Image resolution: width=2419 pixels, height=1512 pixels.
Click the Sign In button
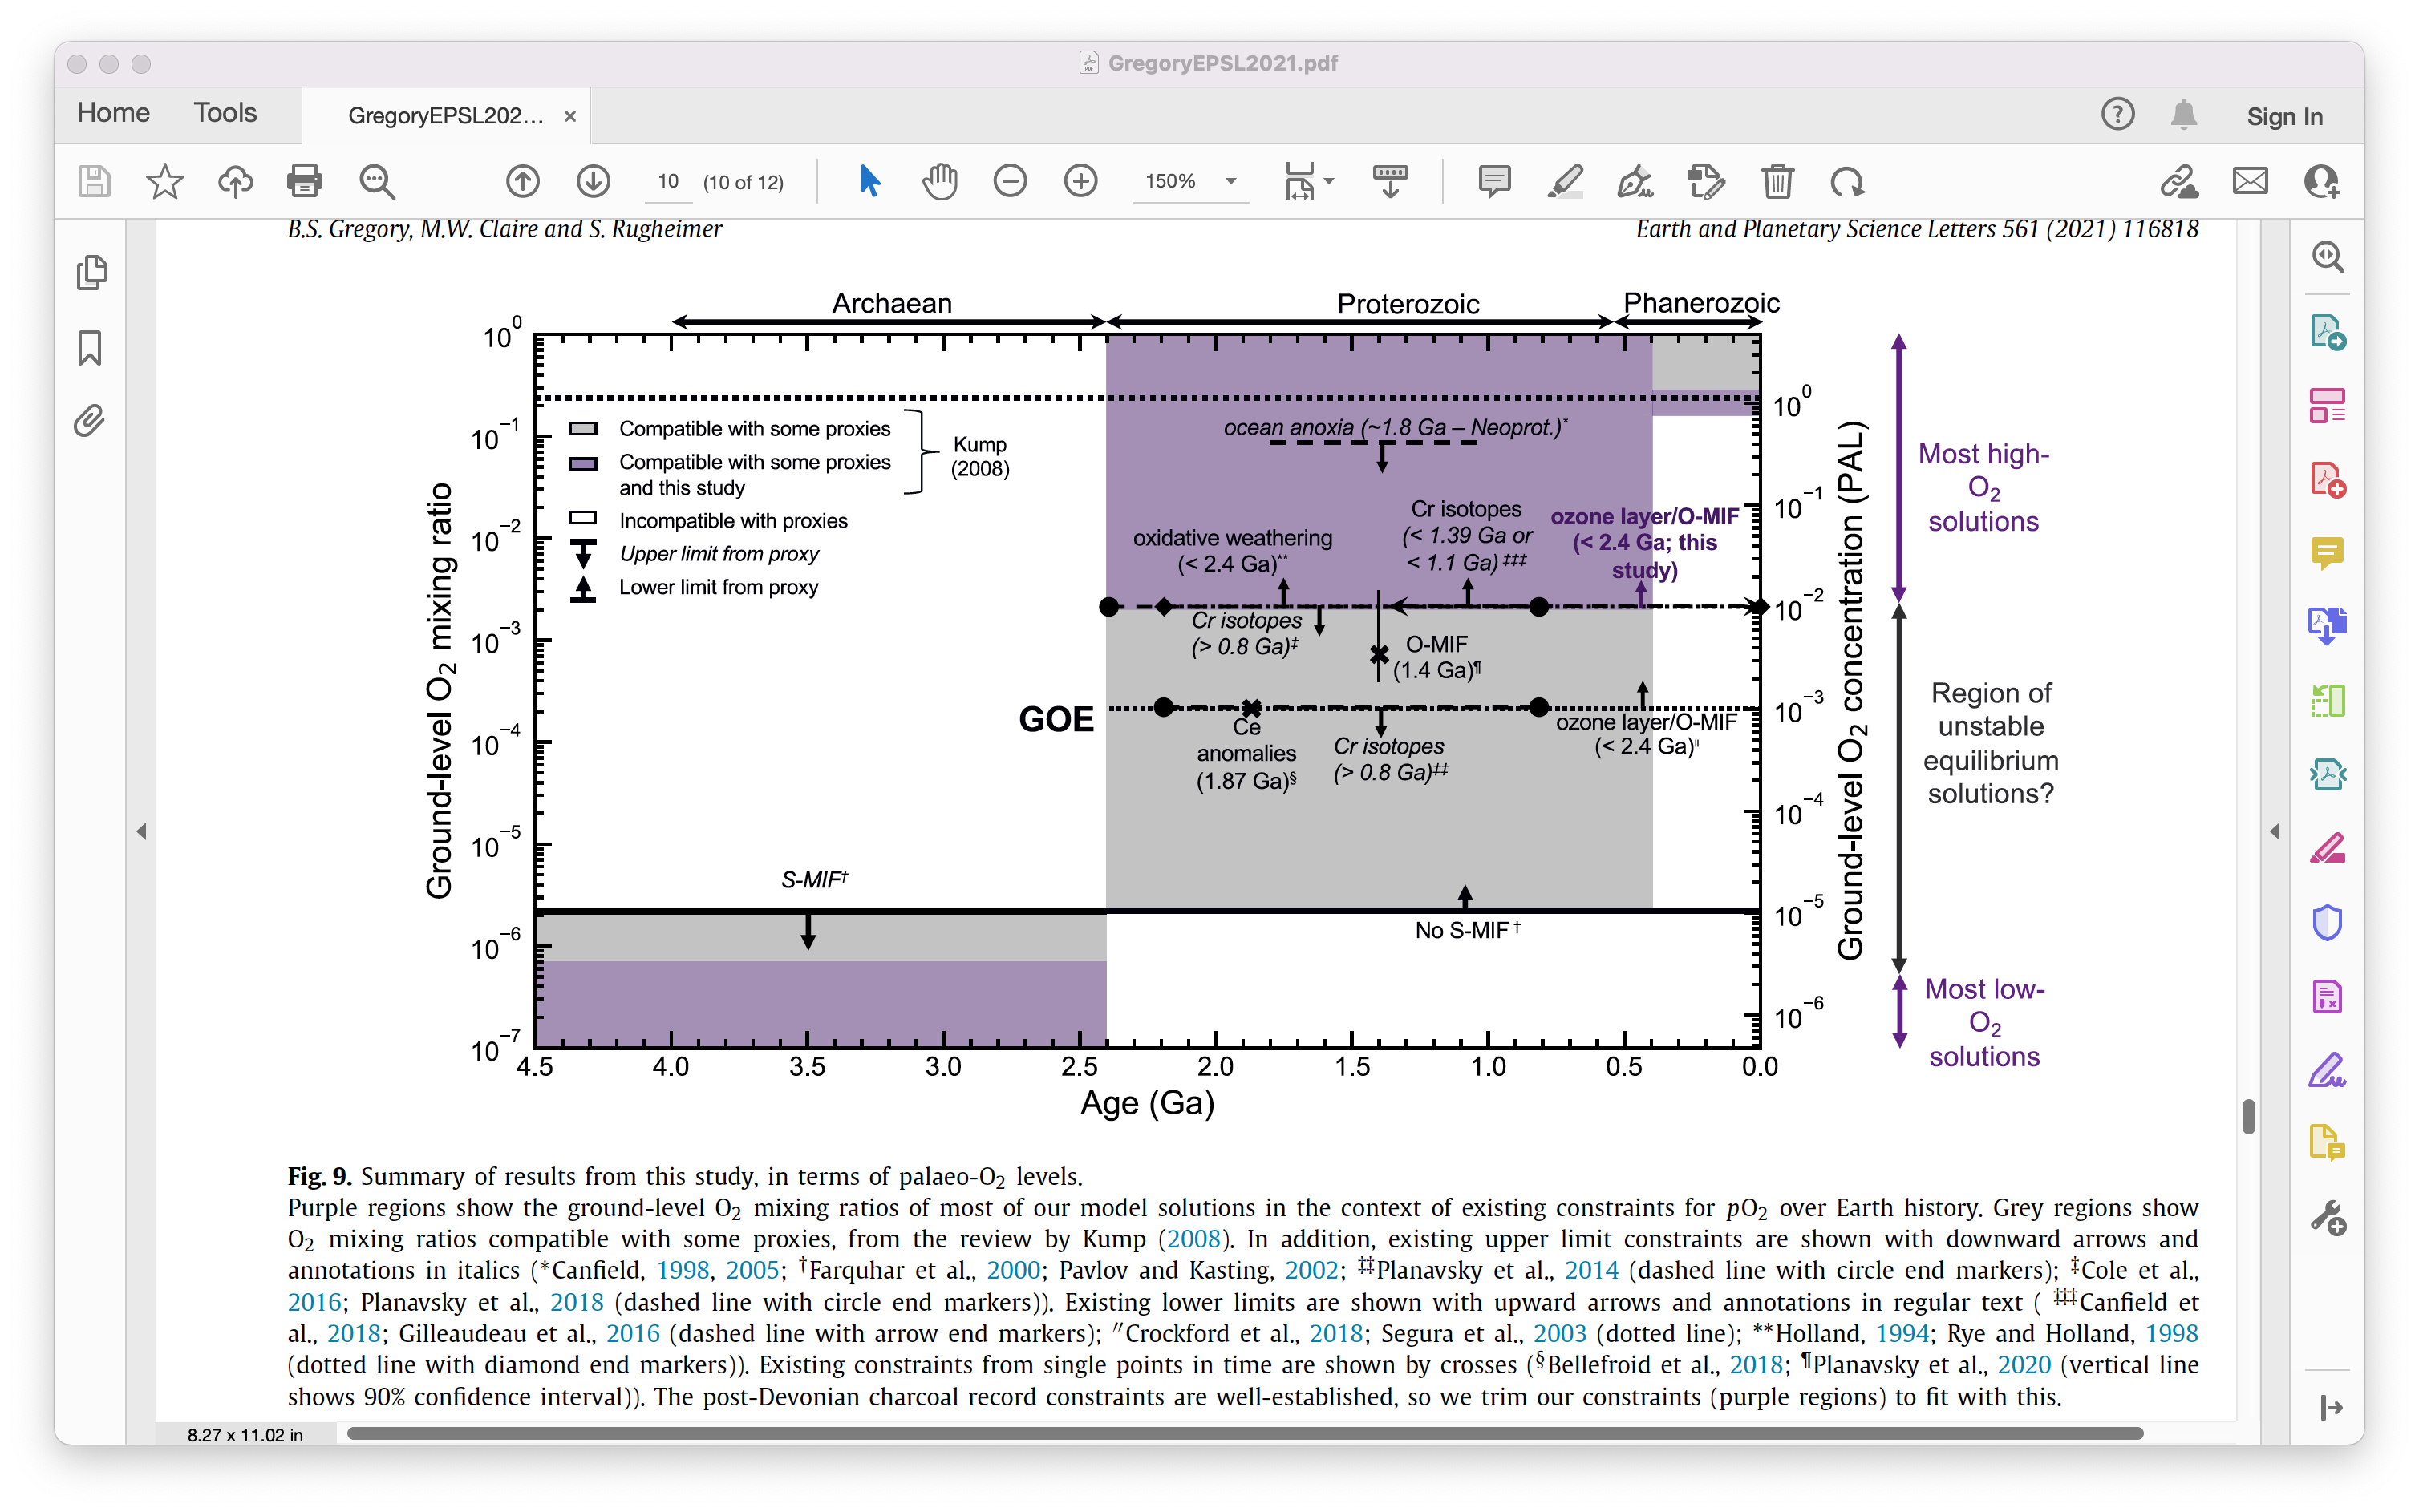click(x=2284, y=116)
